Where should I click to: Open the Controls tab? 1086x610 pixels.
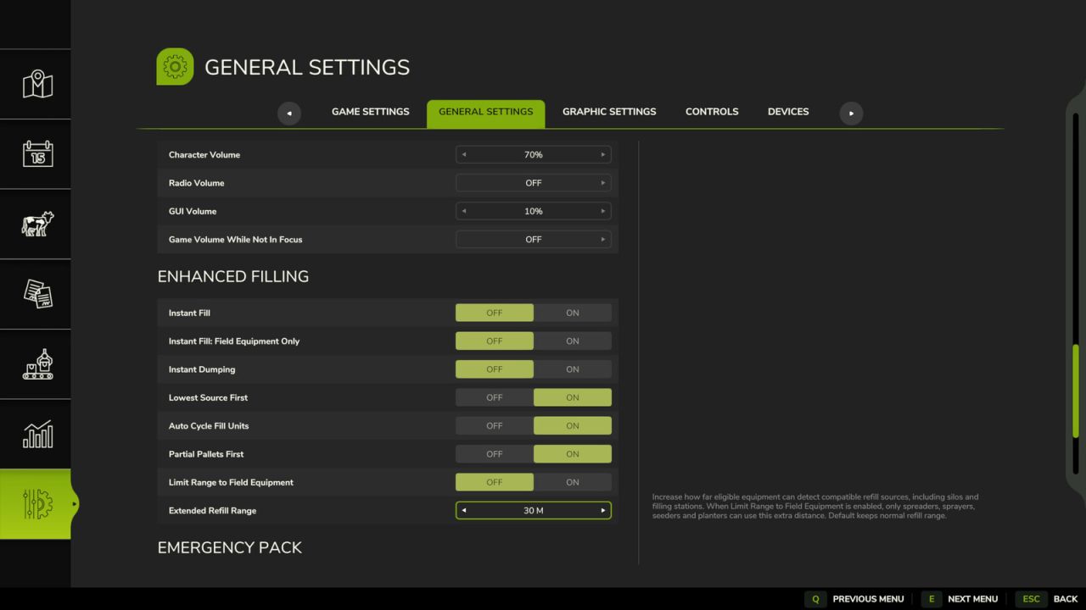pyautogui.click(x=712, y=112)
